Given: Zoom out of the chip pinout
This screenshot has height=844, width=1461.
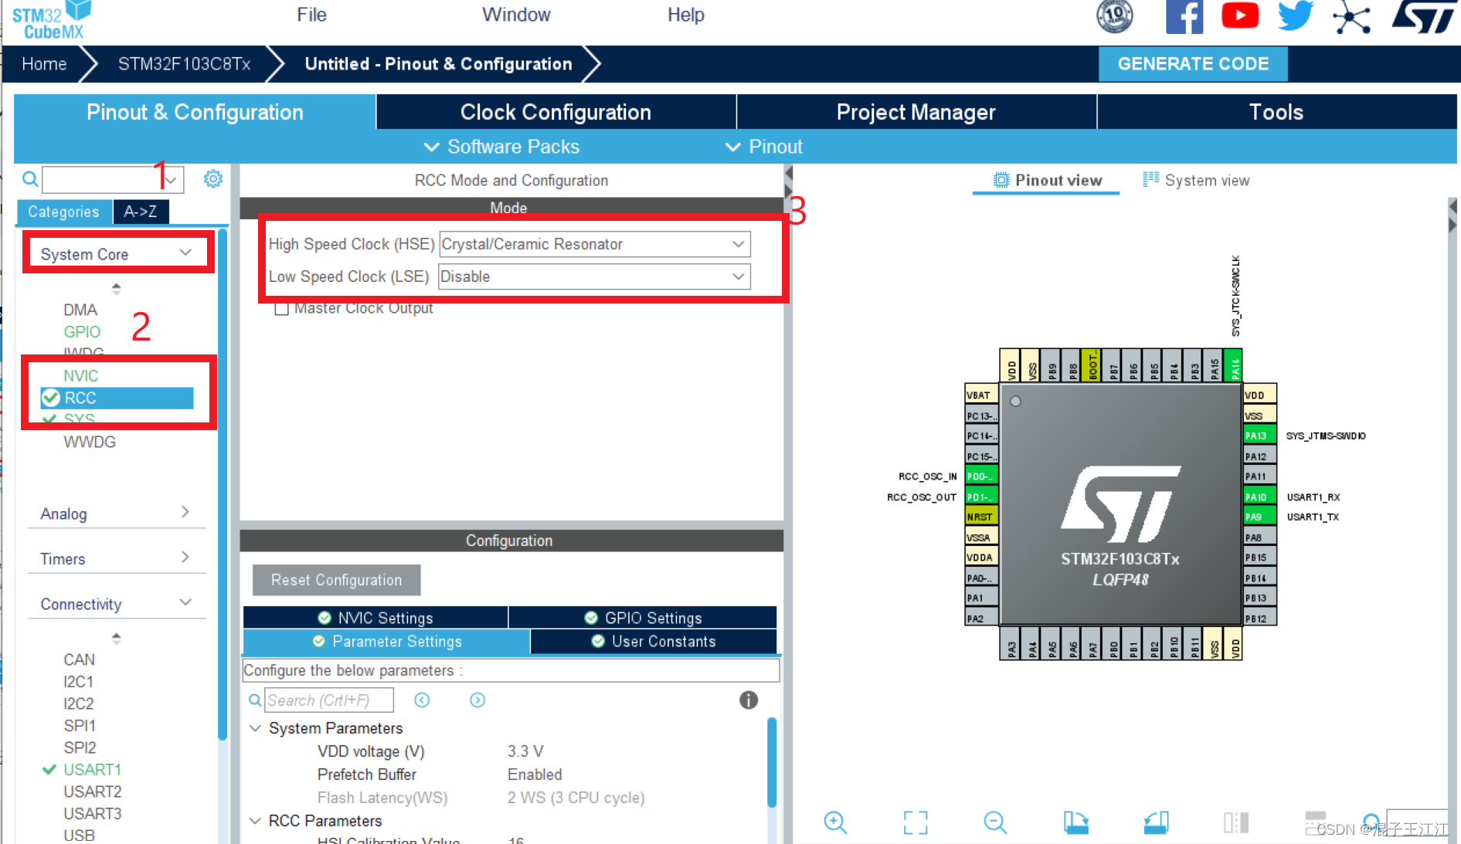Looking at the screenshot, I should [x=995, y=822].
